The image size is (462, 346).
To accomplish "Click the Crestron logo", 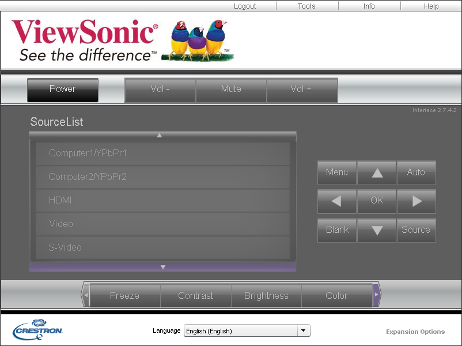I will 37,329.
